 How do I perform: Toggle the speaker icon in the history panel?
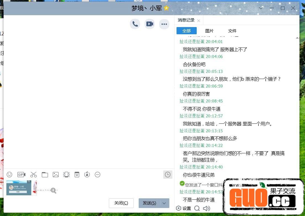206,208
